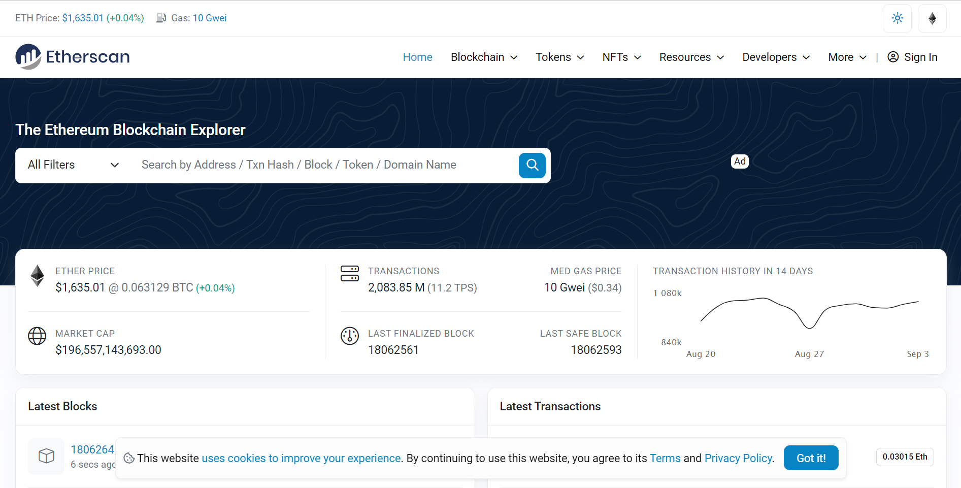Click the Transactions server icon

pos(350,273)
